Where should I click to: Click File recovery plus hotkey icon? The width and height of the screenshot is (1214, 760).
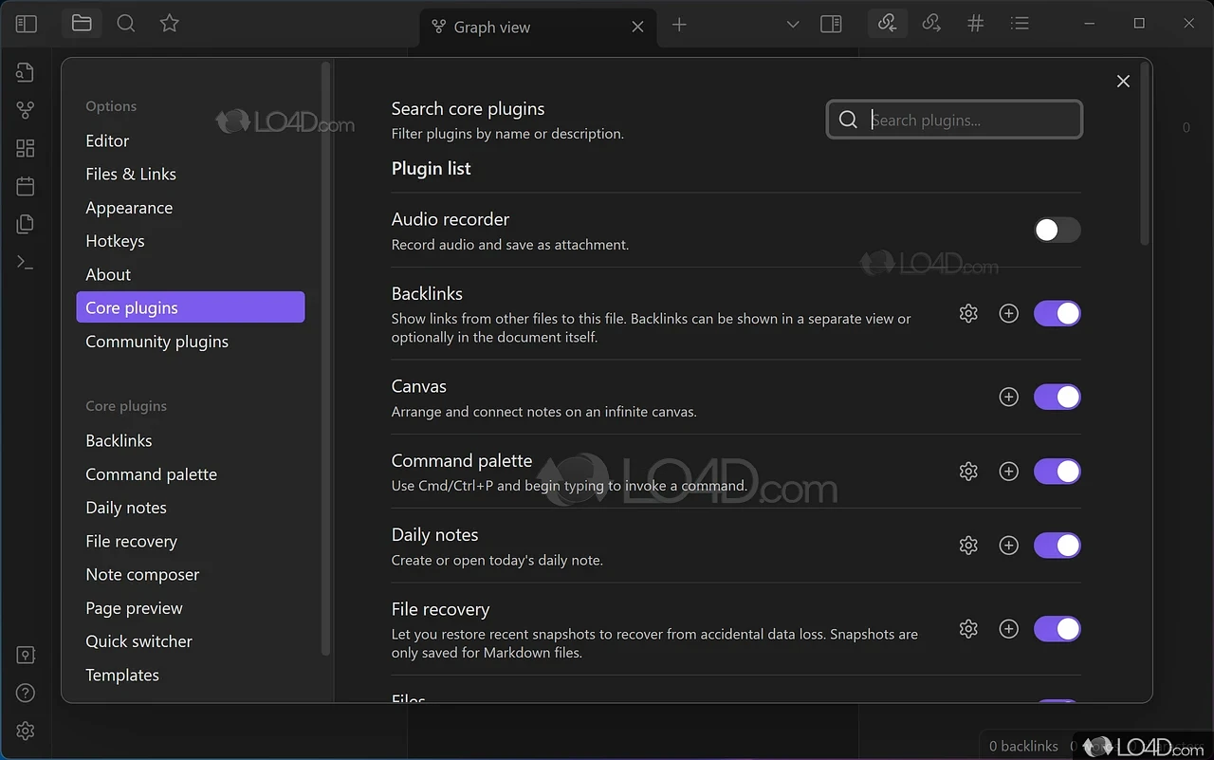click(1009, 629)
